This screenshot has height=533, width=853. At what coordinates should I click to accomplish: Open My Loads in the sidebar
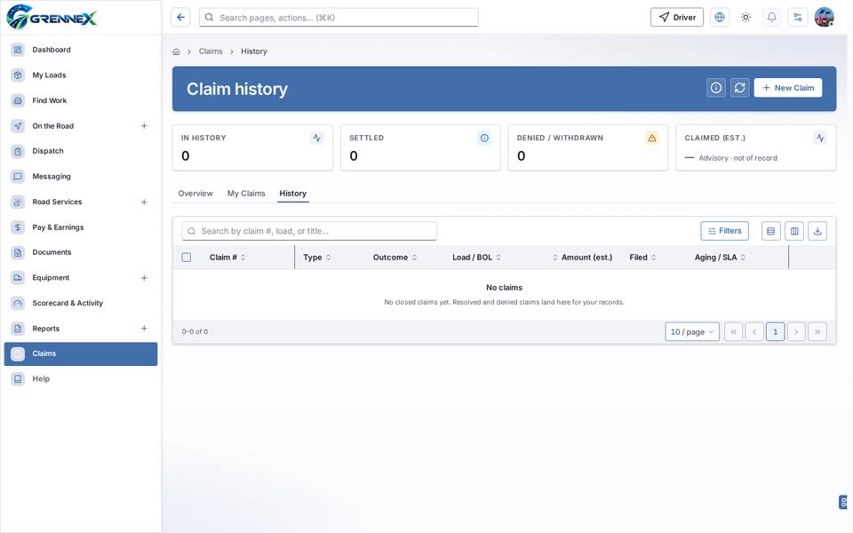[x=81, y=75]
